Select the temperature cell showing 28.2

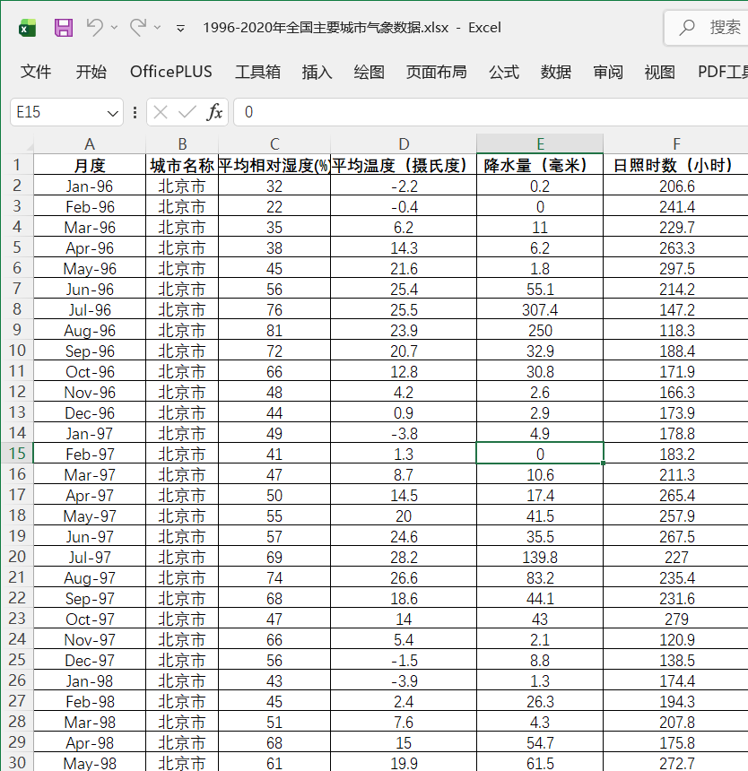[x=404, y=557]
